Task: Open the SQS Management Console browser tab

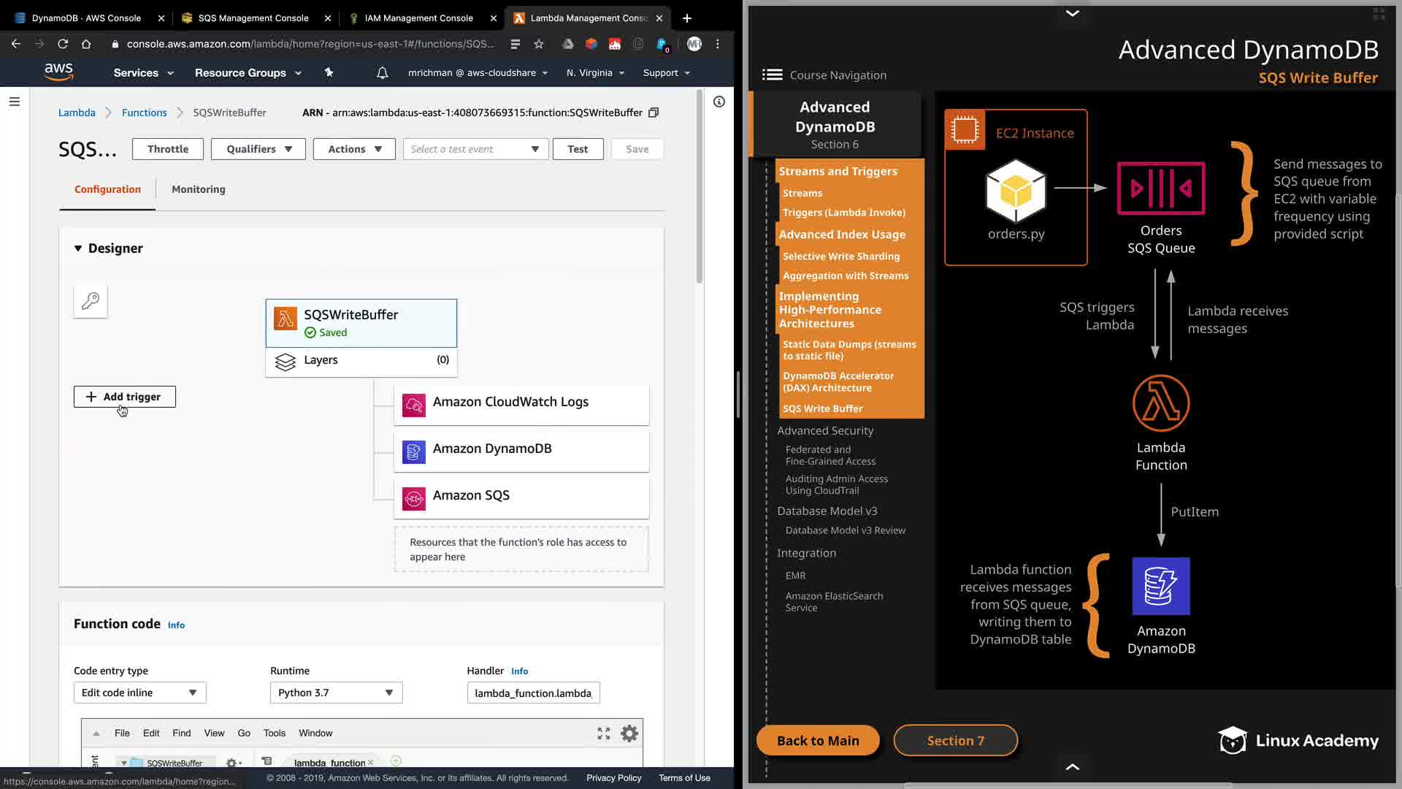Action: tap(253, 18)
